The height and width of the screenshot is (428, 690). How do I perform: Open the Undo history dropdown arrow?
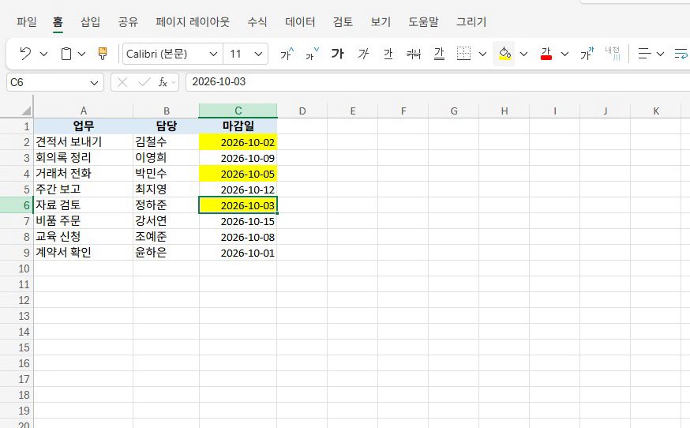pyautogui.click(x=43, y=54)
